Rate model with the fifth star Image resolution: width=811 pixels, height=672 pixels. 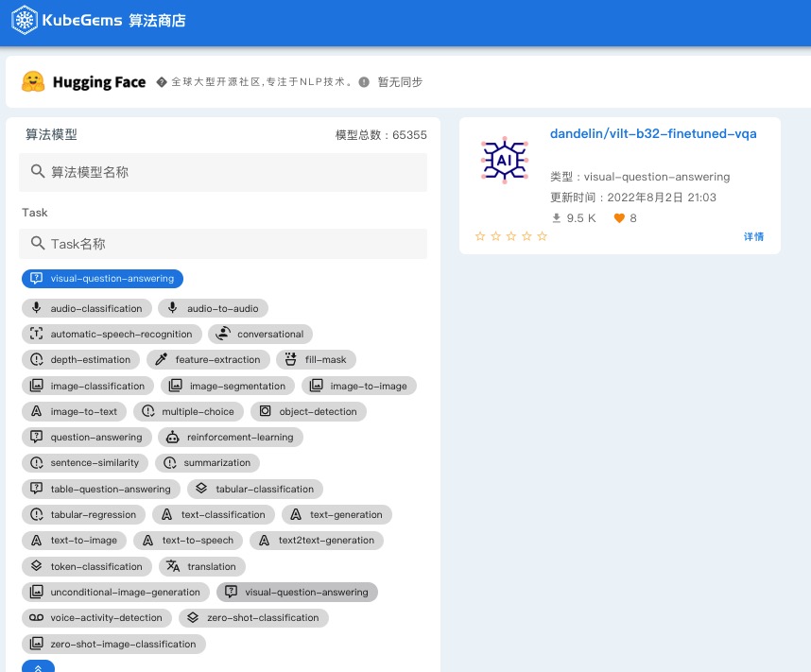[x=542, y=236]
